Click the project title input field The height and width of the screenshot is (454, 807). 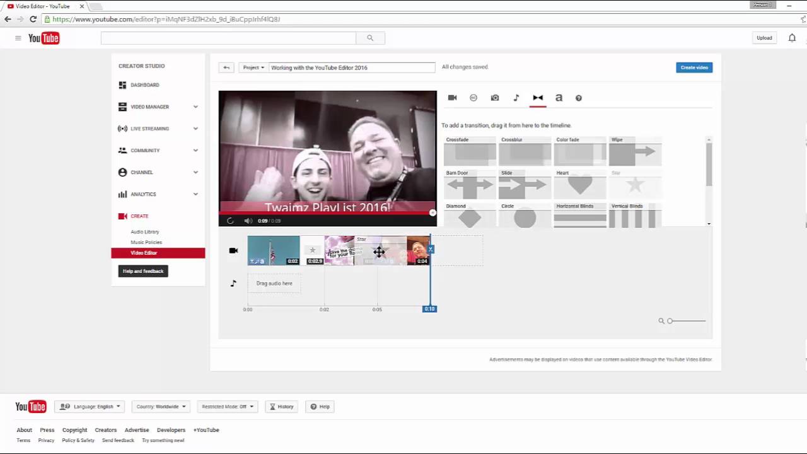[352, 67]
